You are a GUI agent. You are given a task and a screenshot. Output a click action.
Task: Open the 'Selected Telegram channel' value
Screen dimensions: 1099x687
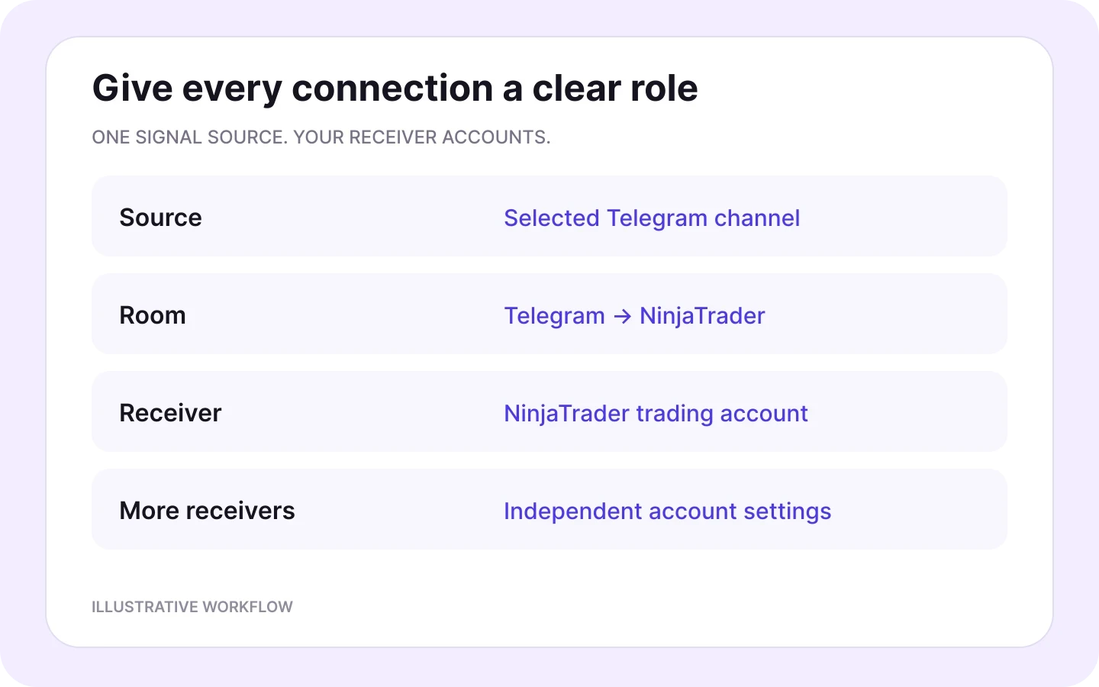[652, 218]
